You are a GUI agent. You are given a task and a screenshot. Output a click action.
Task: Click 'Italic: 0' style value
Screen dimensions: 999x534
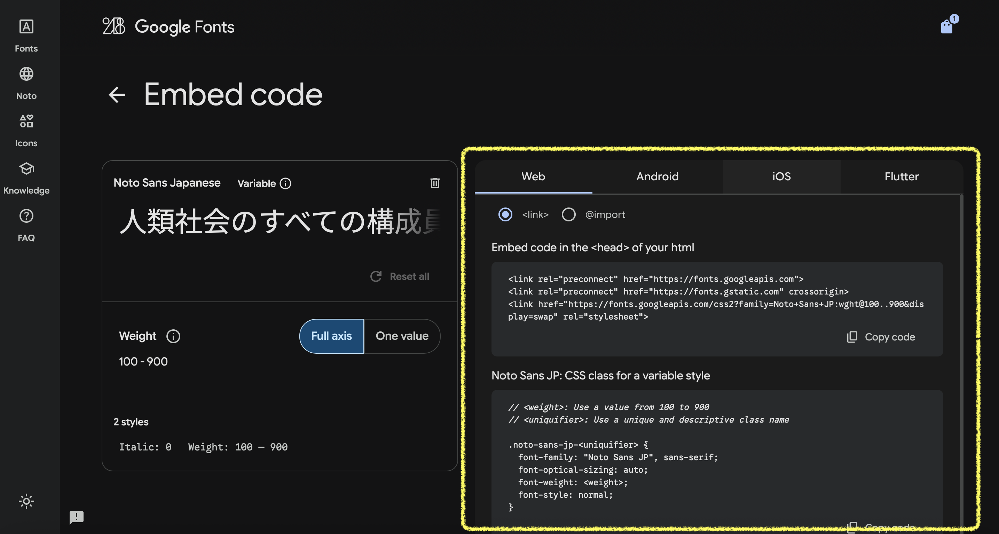tap(145, 447)
